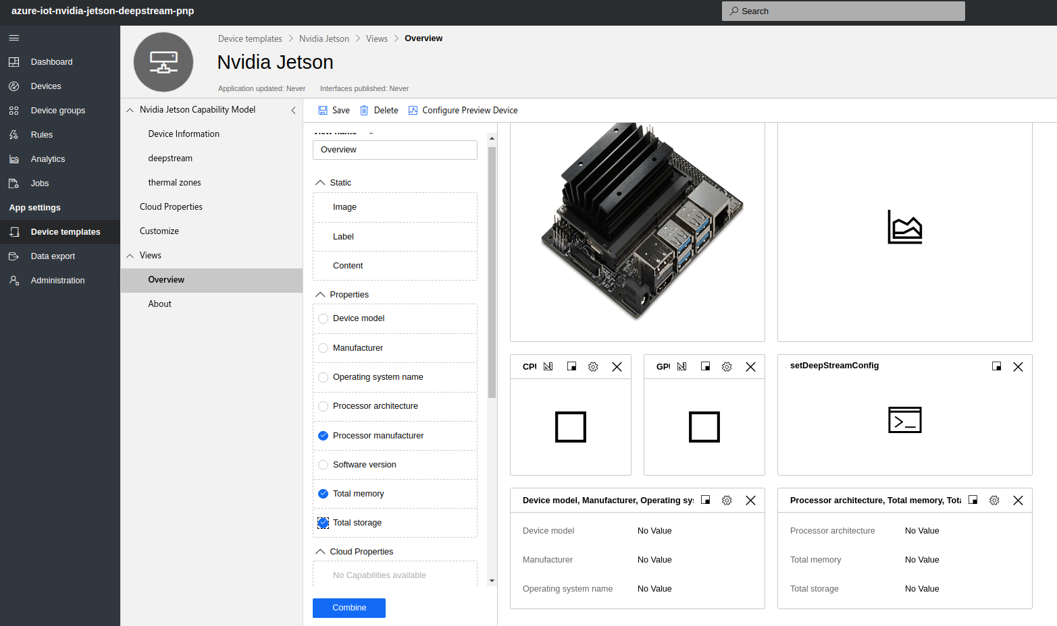Follow the Views breadcrumb link

click(x=377, y=38)
